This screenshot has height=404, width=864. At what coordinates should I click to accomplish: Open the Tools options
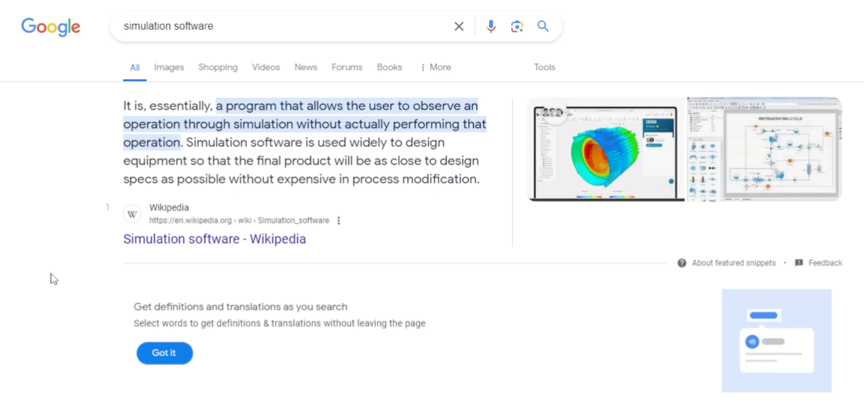(544, 67)
